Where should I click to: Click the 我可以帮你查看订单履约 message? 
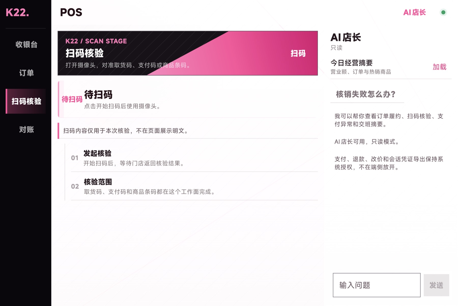389,120
